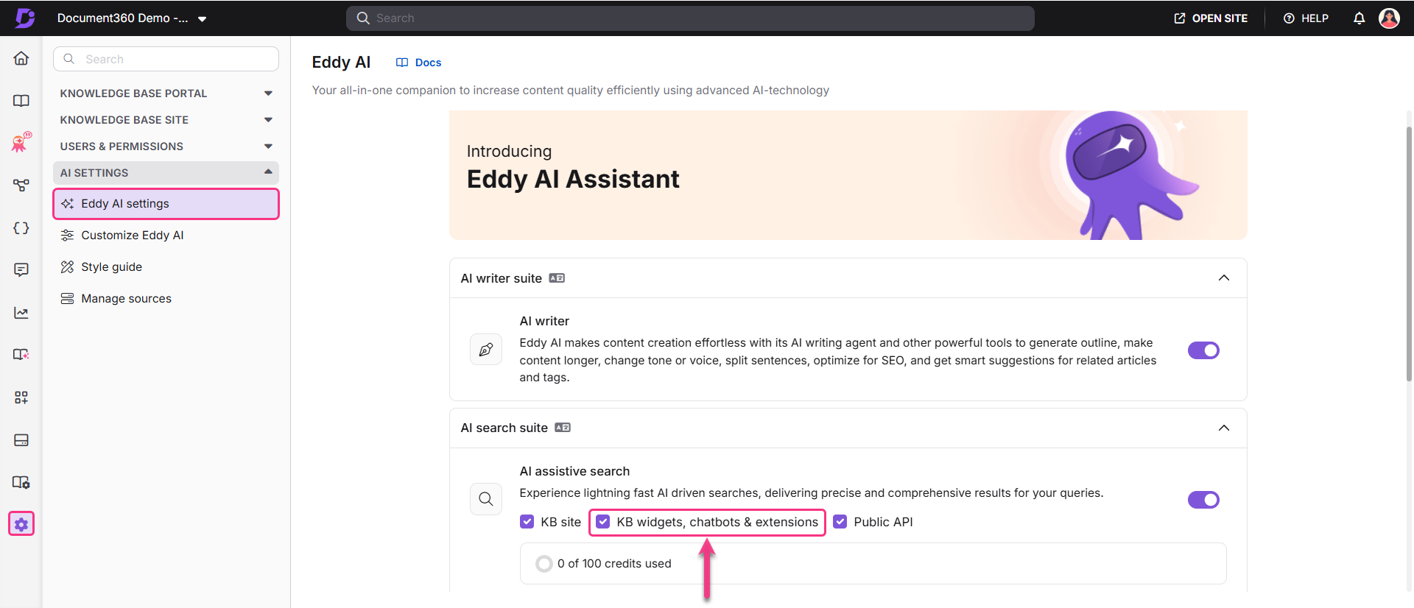Open the user profile avatar

tap(1389, 18)
